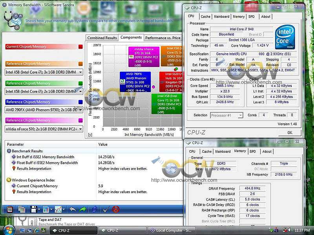Open the disconnected network tray icon

click(x=284, y=230)
